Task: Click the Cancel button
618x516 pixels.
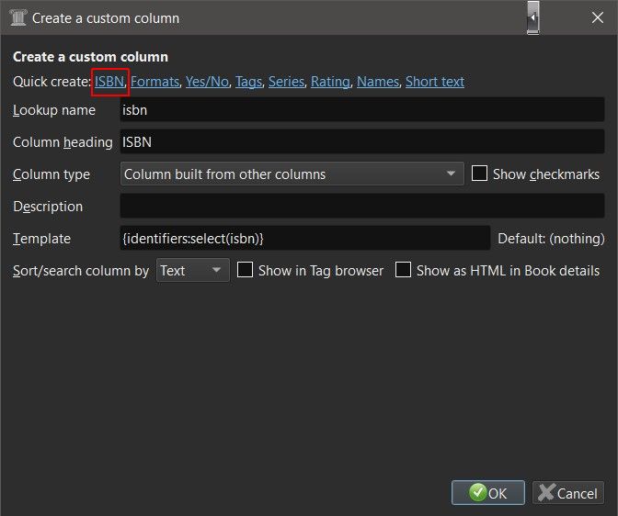Action: (568, 492)
